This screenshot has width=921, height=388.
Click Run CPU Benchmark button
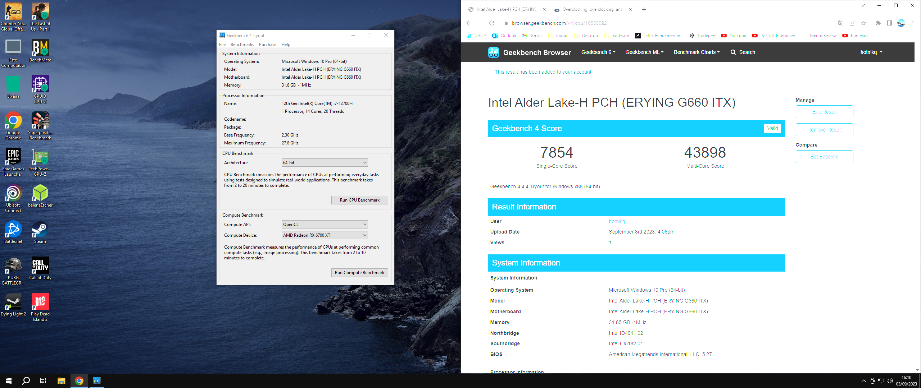click(x=359, y=200)
